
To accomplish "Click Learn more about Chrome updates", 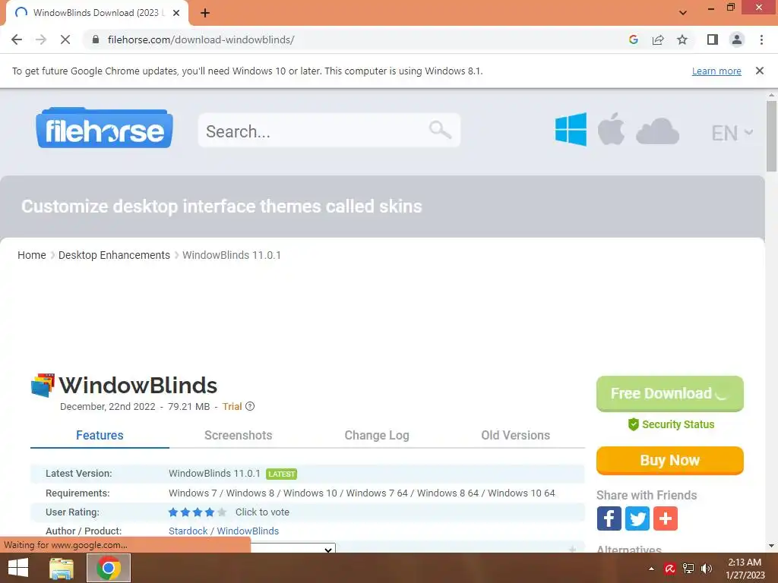I will (716, 71).
